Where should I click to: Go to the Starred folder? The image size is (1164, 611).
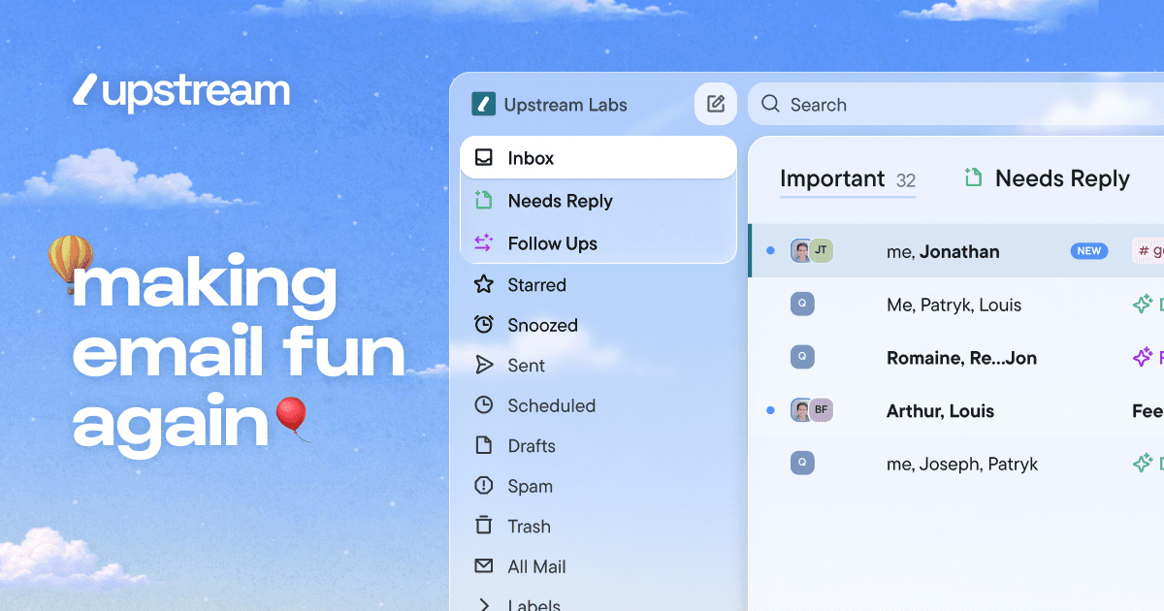[x=598, y=284]
